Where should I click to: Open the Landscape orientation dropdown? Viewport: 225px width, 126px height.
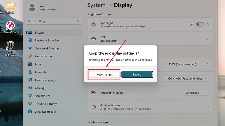pos(196,93)
